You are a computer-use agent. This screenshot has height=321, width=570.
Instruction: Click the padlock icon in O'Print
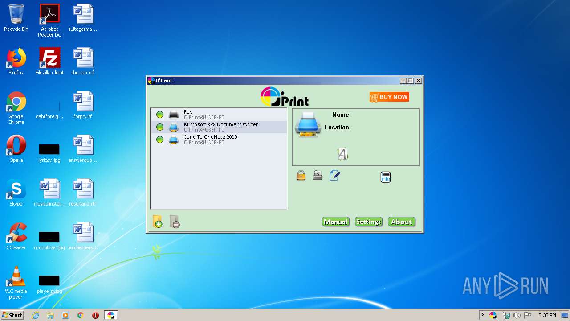(301, 176)
